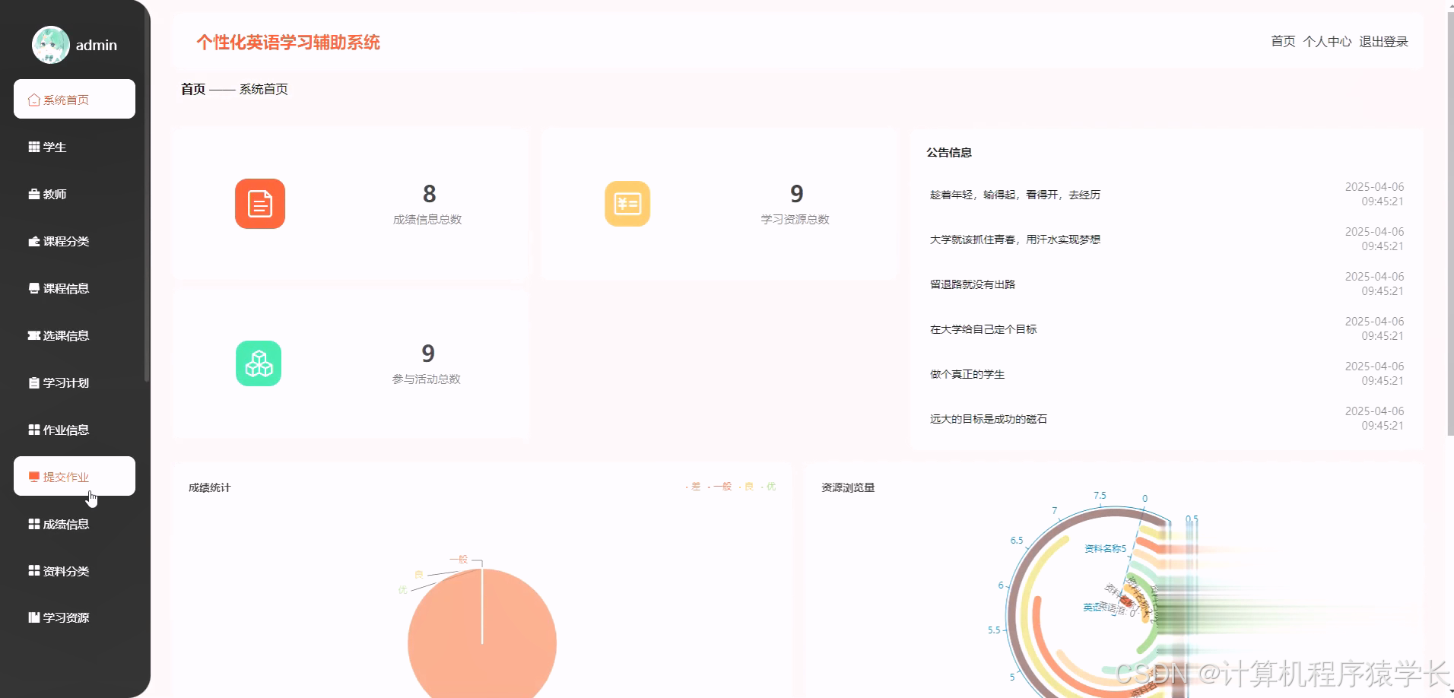This screenshot has height=698, width=1454.
Task: Click the admin avatar image
Action: point(50,44)
